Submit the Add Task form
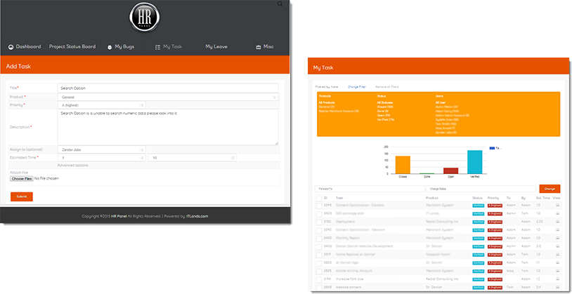572x294 pixels. coord(22,196)
